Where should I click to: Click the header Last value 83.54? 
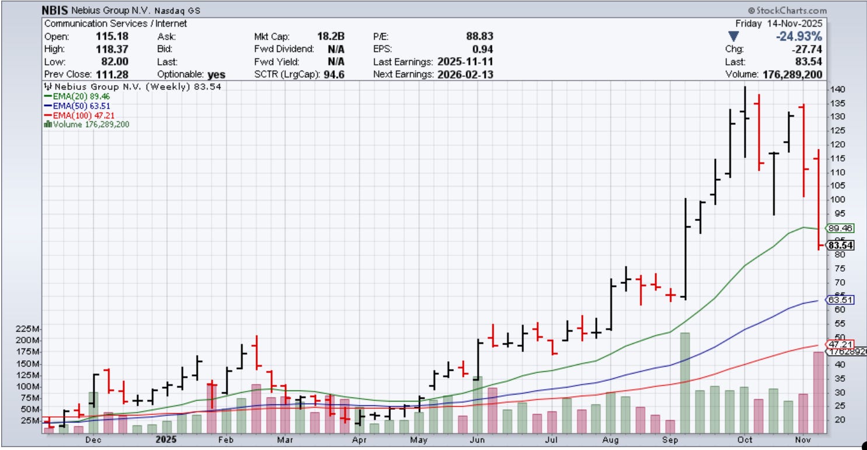[x=810, y=62]
